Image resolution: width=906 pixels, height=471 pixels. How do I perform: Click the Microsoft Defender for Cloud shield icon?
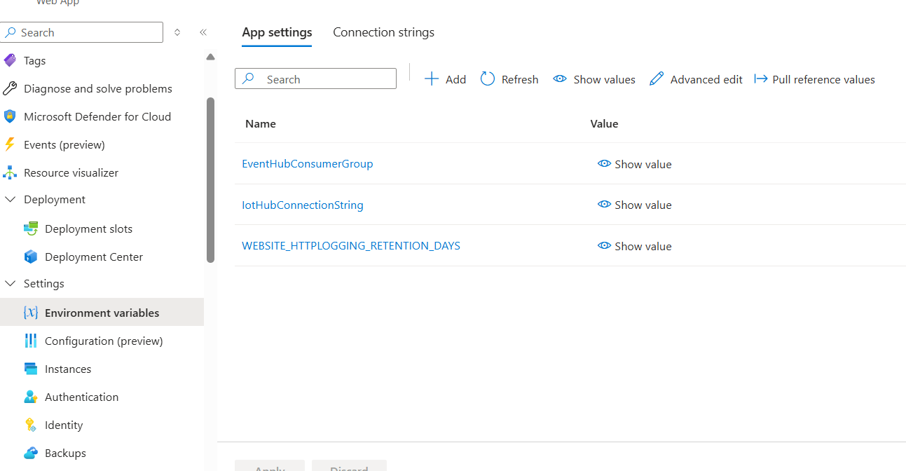[10, 116]
